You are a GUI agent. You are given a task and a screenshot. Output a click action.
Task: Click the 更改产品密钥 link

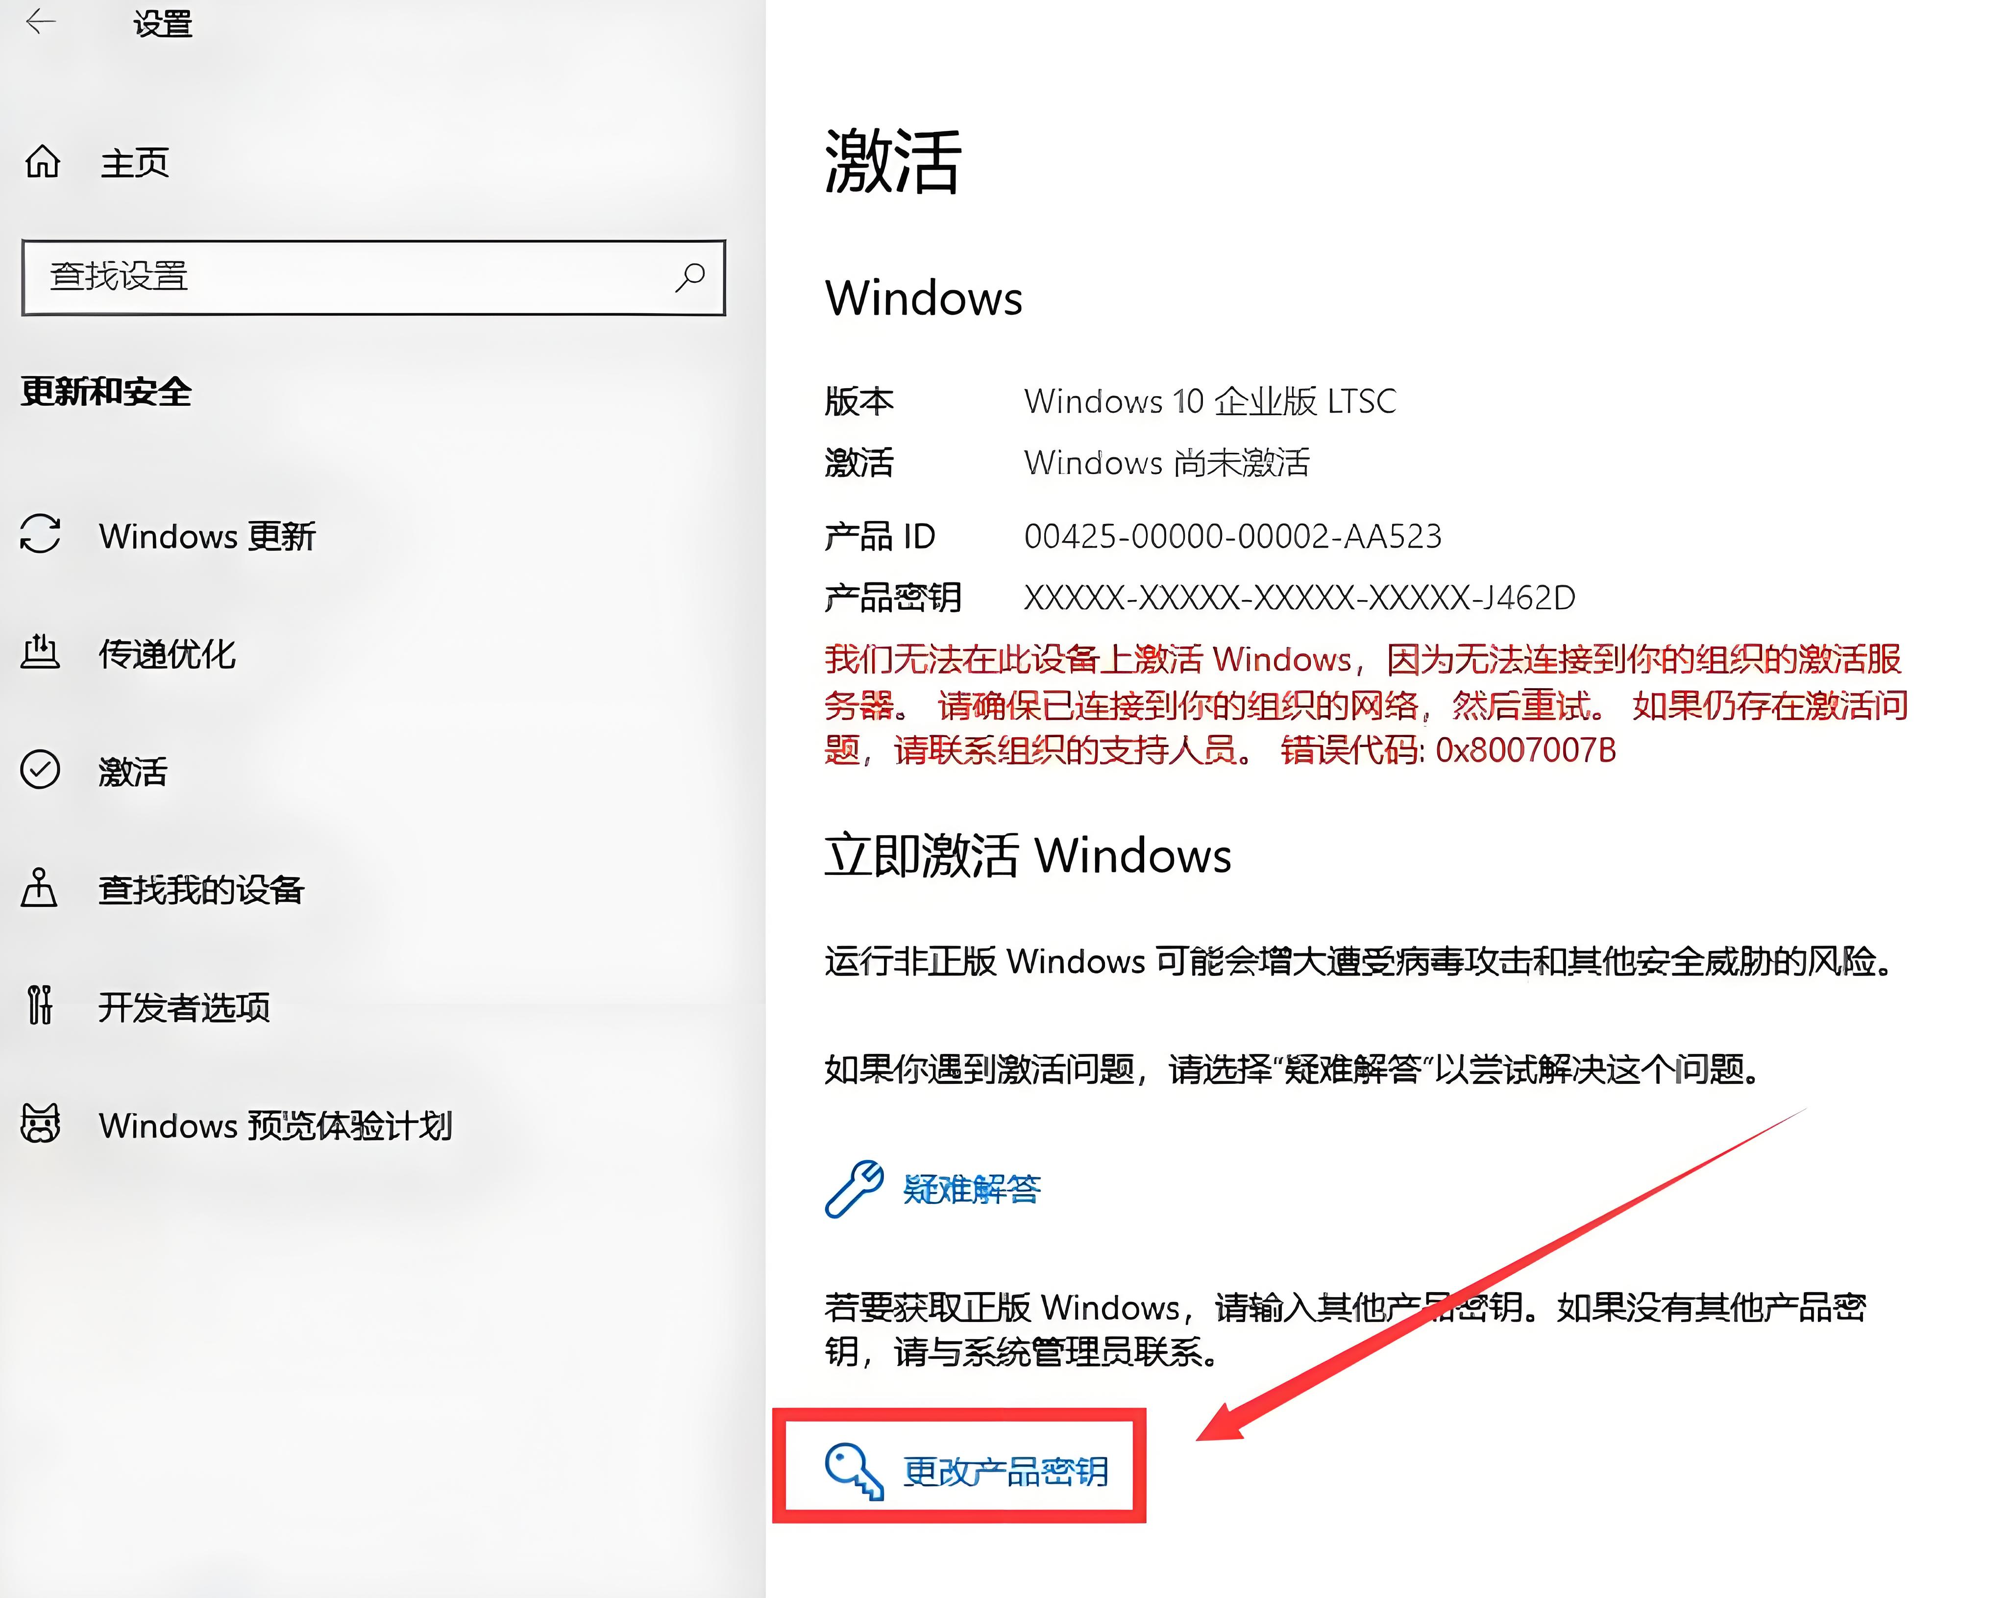pyautogui.click(x=1006, y=1471)
